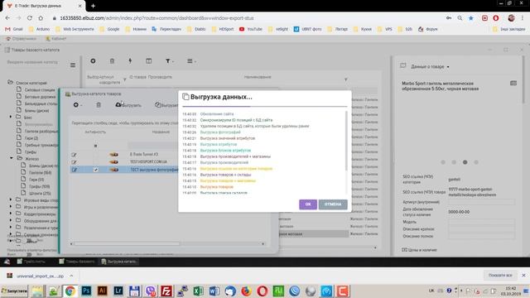Click the trash icon in catalog toolbar
The height and width of the screenshot is (298, 530).
coord(112,60)
